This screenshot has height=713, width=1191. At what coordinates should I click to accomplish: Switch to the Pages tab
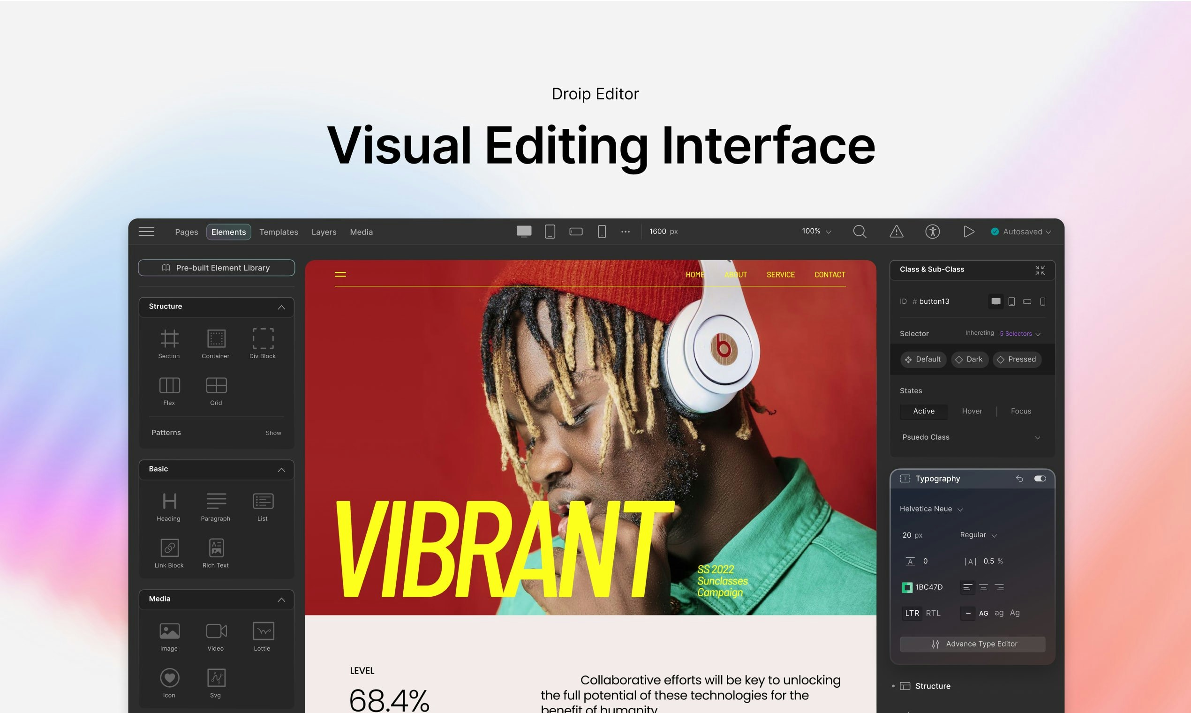pyautogui.click(x=187, y=232)
